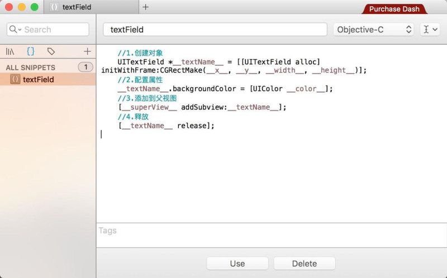Select the textField snippet in the list
Screen dimensions: 447x278
click(39, 79)
